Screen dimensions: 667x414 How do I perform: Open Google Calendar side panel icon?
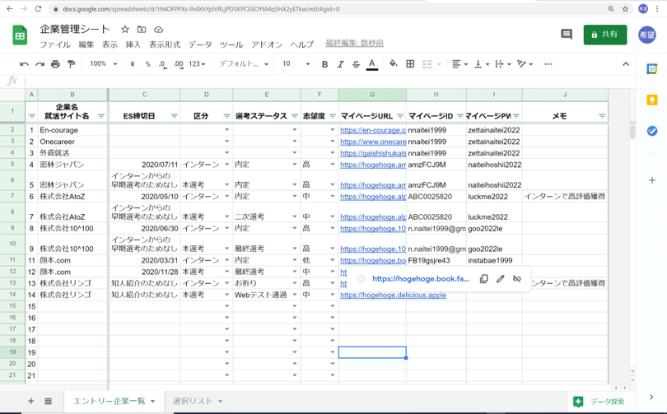pos(651,69)
